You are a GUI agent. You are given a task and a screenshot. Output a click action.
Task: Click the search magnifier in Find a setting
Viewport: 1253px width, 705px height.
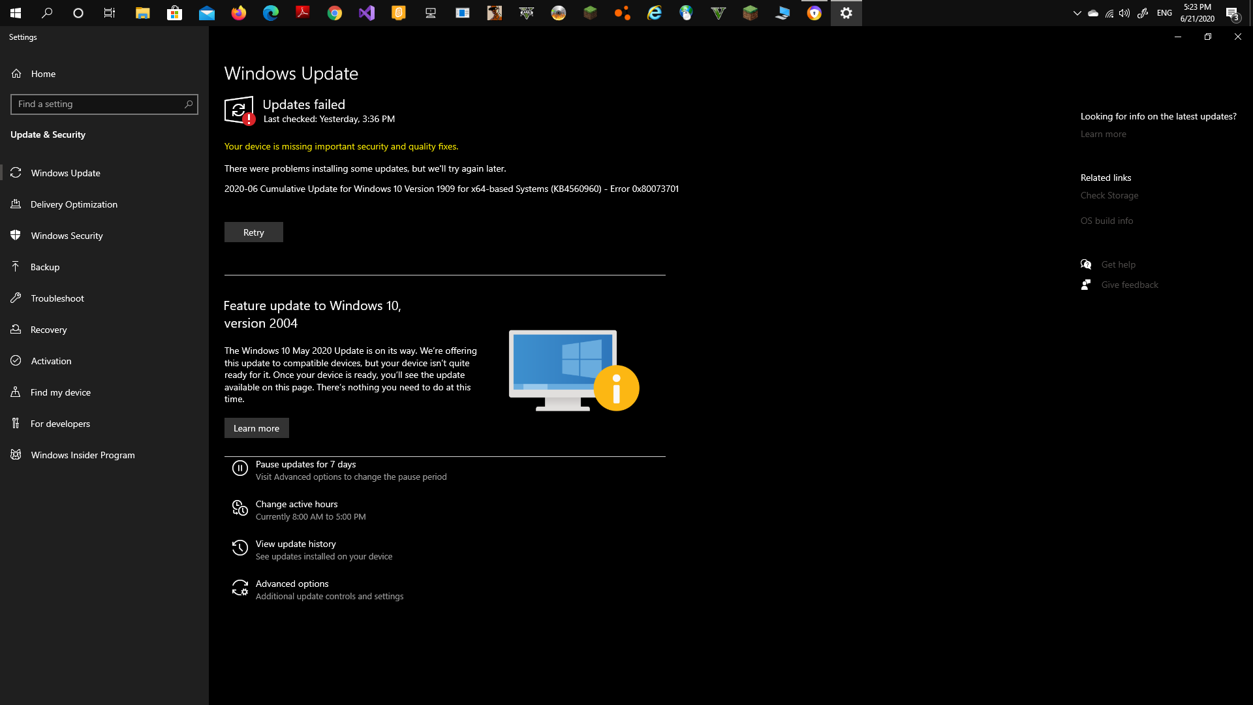[x=189, y=104]
